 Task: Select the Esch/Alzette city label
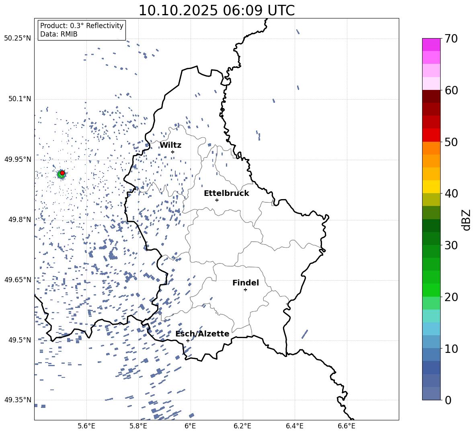click(x=202, y=334)
